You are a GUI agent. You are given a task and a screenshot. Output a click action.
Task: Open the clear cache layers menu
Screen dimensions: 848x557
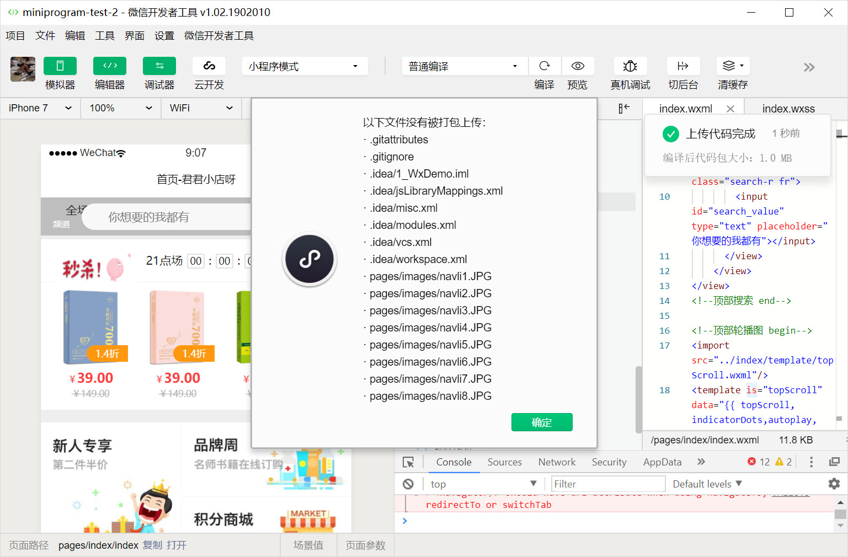coord(733,66)
